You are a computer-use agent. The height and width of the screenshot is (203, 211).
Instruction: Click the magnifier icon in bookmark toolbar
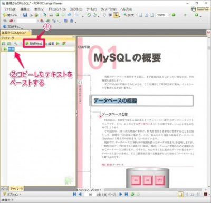click(x=16, y=44)
